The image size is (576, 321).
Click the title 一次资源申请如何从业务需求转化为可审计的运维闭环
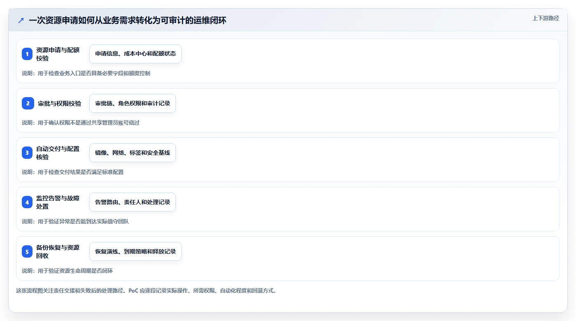[x=127, y=21]
